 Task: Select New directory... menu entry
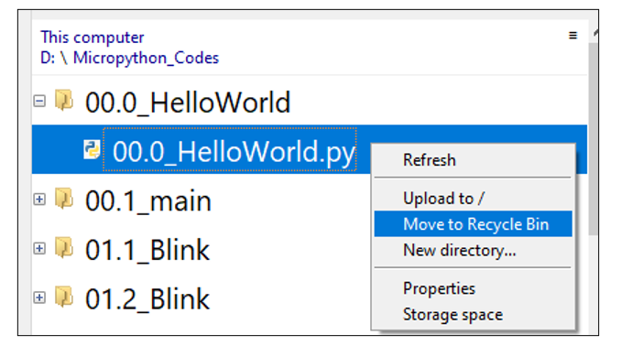pyautogui.click(x=473, y=250)
